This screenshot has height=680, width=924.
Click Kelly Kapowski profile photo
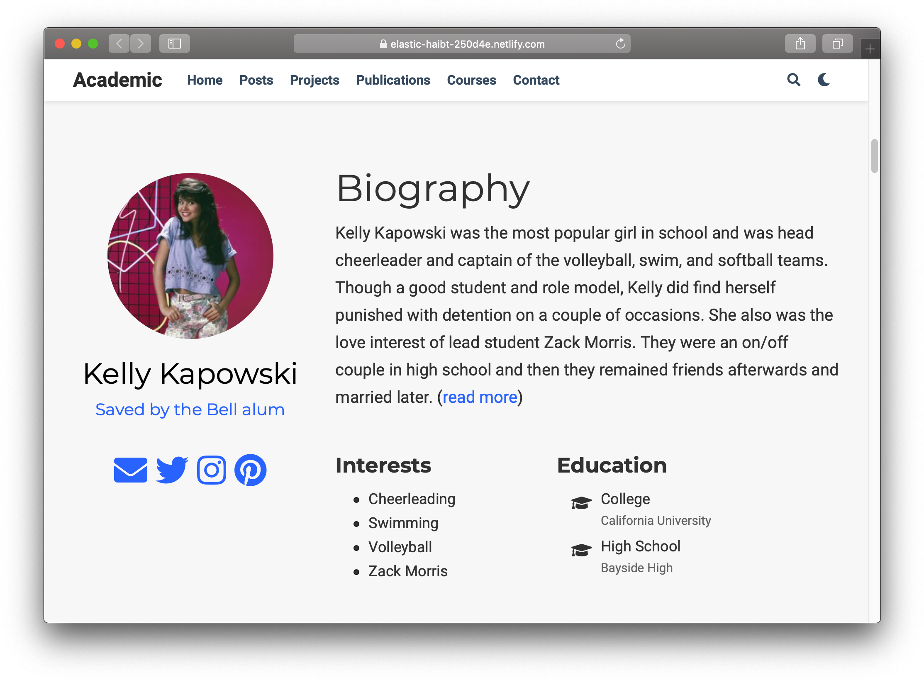click(x=190, y=256)
